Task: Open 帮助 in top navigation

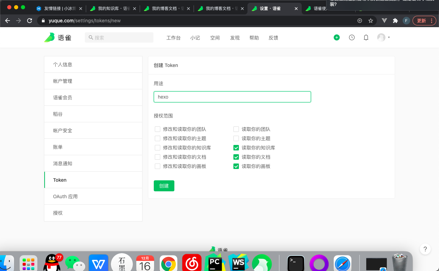Action: tap(254, 38)
